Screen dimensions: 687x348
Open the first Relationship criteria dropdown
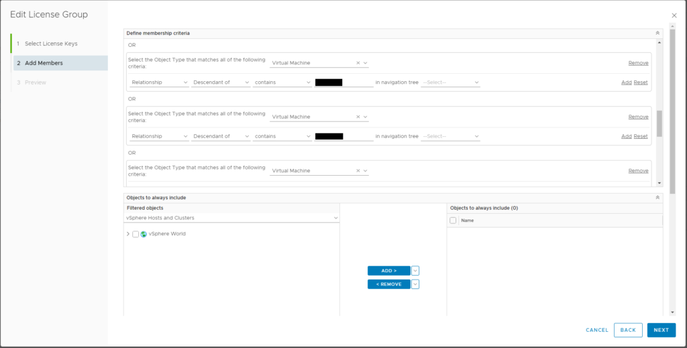click(x=160, y=82)
